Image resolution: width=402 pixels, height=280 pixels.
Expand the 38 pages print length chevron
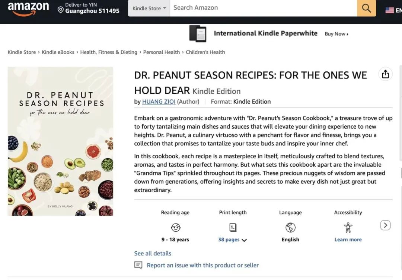(x=244, y=240)
